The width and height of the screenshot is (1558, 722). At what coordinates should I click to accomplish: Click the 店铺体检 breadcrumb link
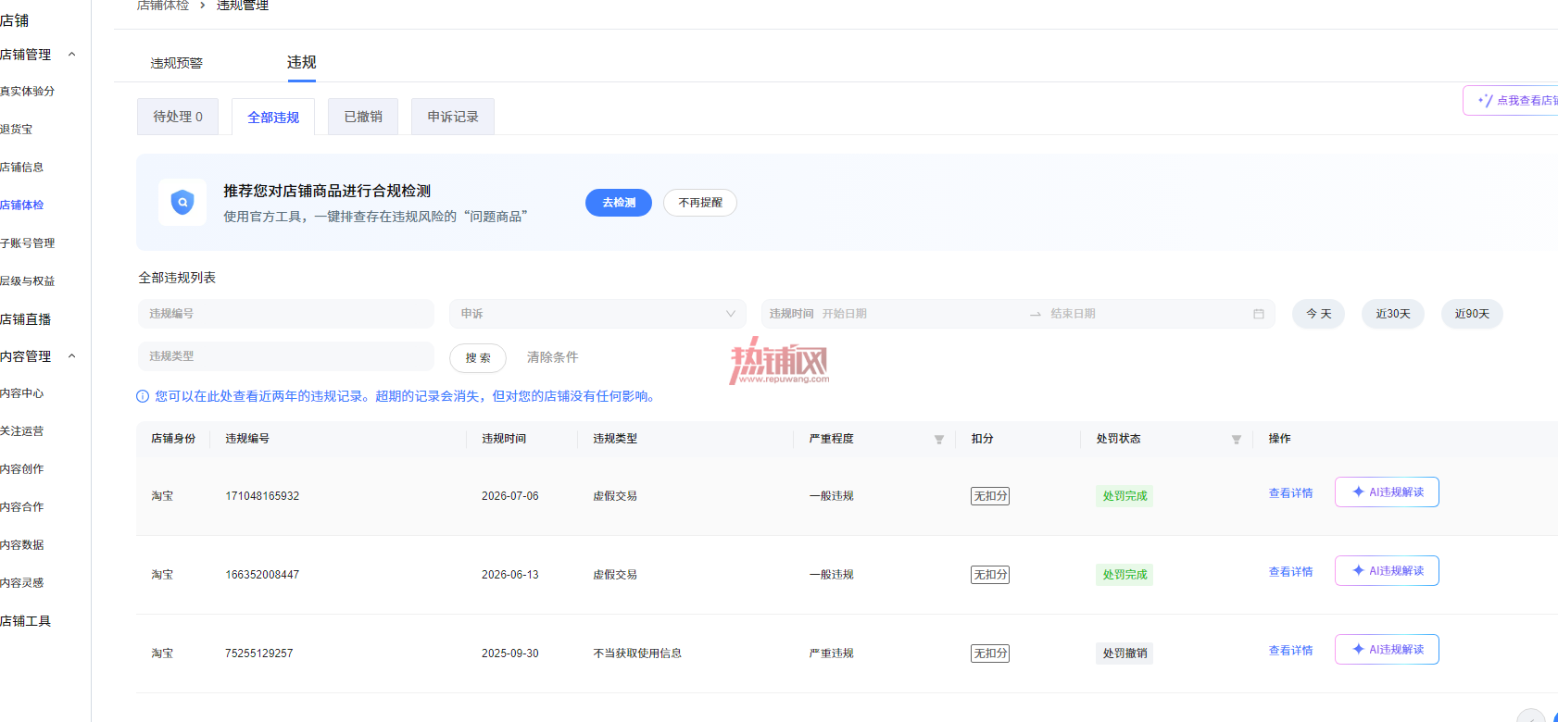[x=163, y=6]
